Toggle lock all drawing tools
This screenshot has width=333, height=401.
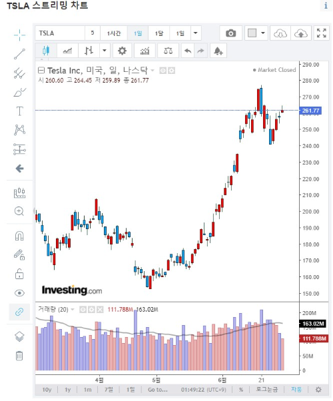click(x=19, y=274)
